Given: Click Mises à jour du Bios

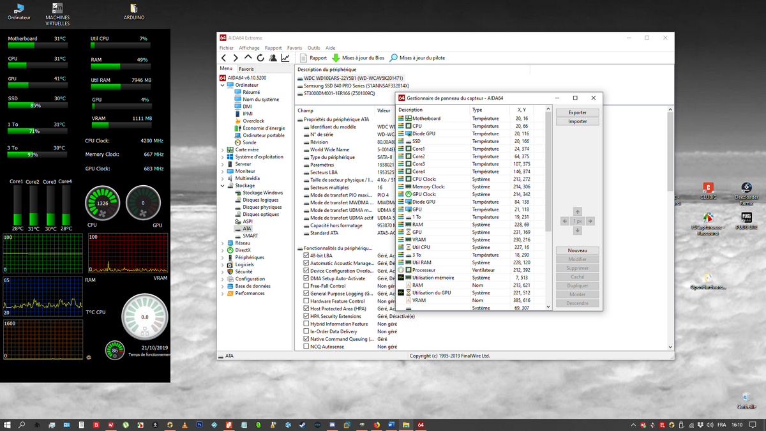Looking at the screenshot, I should tap(358, 57).
